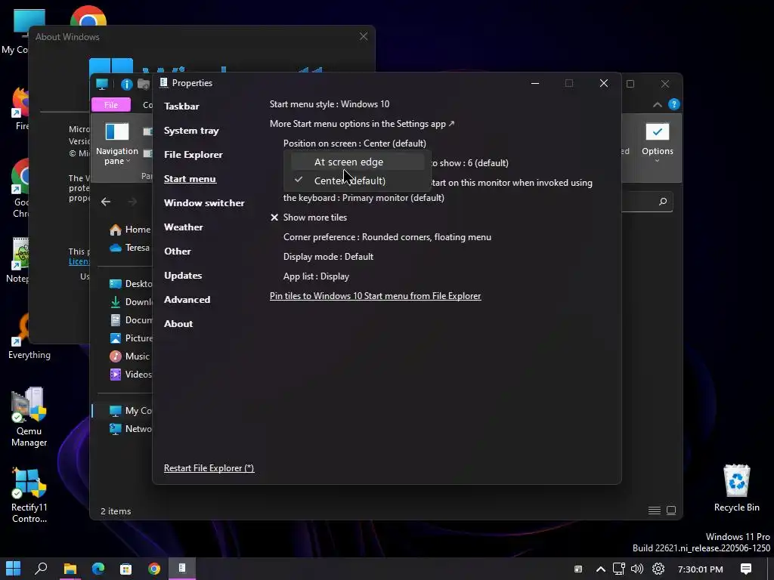774x580 pixels.
Task: Click the File tab in File Explorer
Action: [x=111, y=104]
